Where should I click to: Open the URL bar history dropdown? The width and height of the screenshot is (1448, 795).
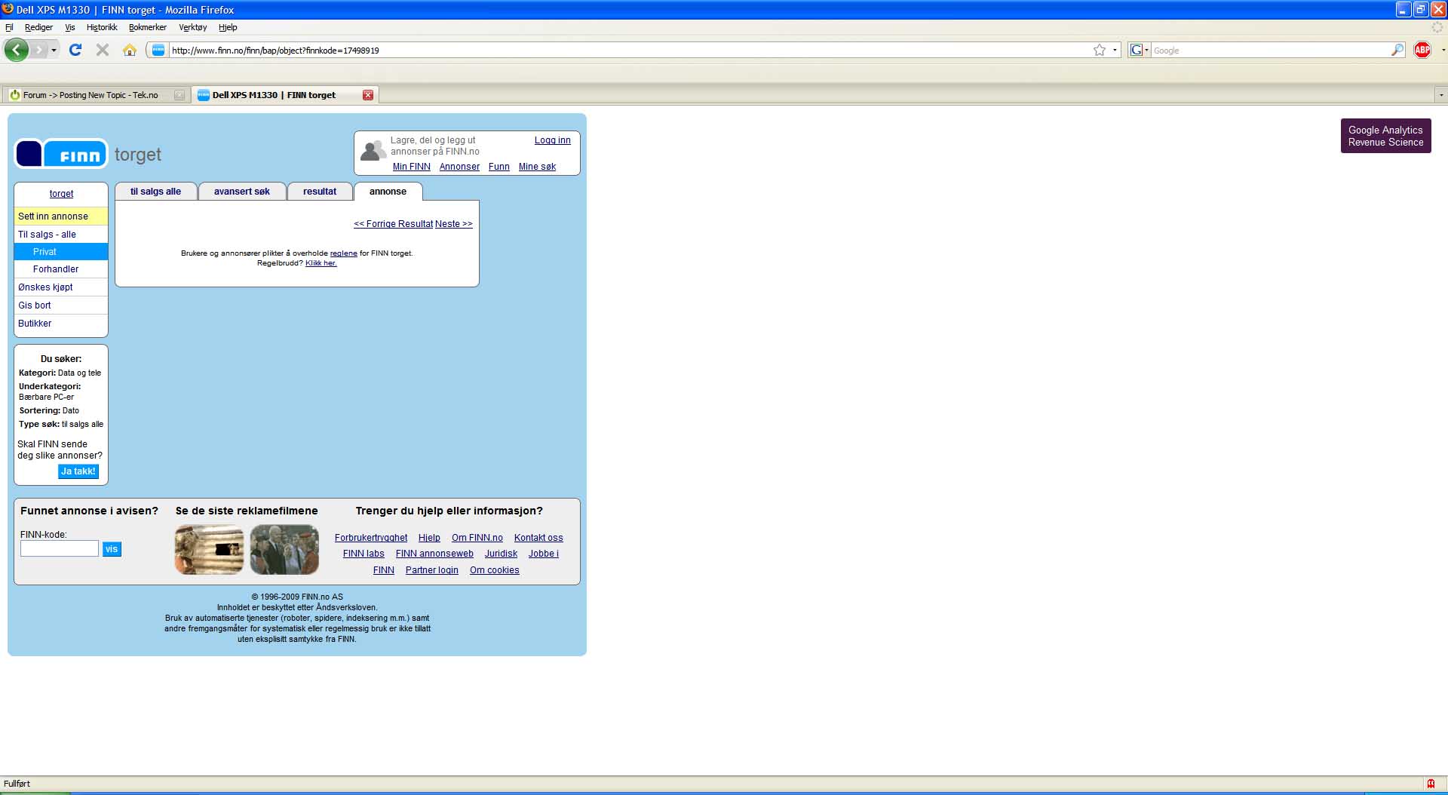pos(1115,50)
